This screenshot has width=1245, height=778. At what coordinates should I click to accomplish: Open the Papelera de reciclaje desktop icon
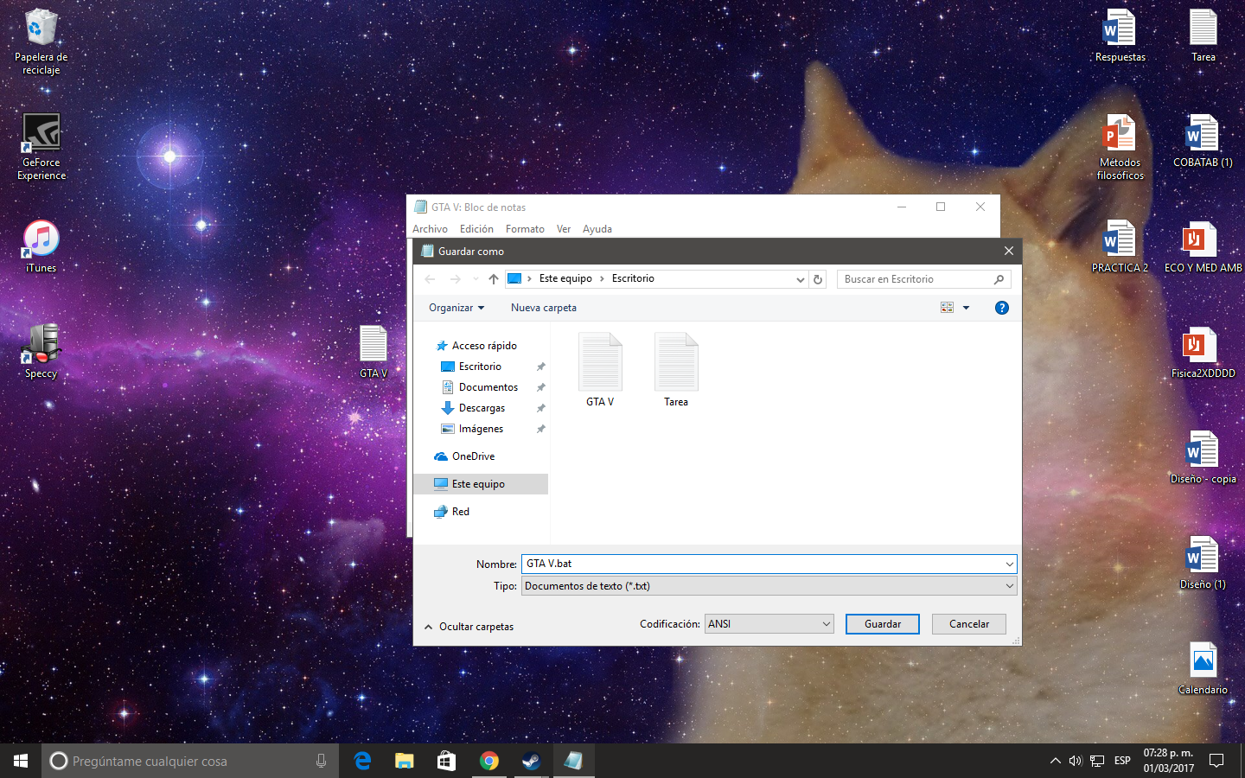pos(41,42)
